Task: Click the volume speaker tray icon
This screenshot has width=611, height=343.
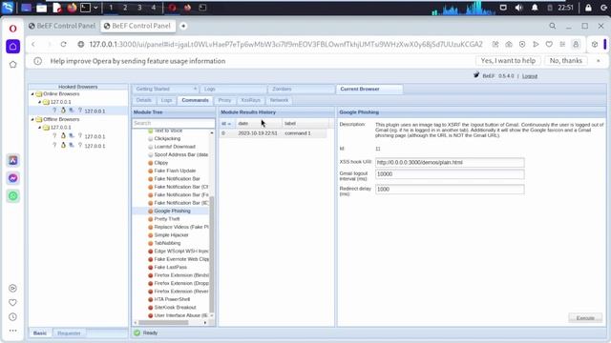Action: click(x=518, y=8)
